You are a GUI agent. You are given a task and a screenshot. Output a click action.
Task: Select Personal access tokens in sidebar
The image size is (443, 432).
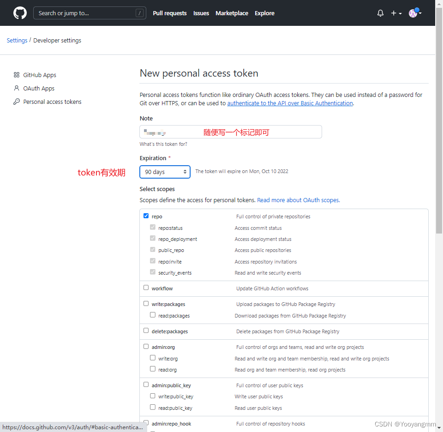click(52, 102)
